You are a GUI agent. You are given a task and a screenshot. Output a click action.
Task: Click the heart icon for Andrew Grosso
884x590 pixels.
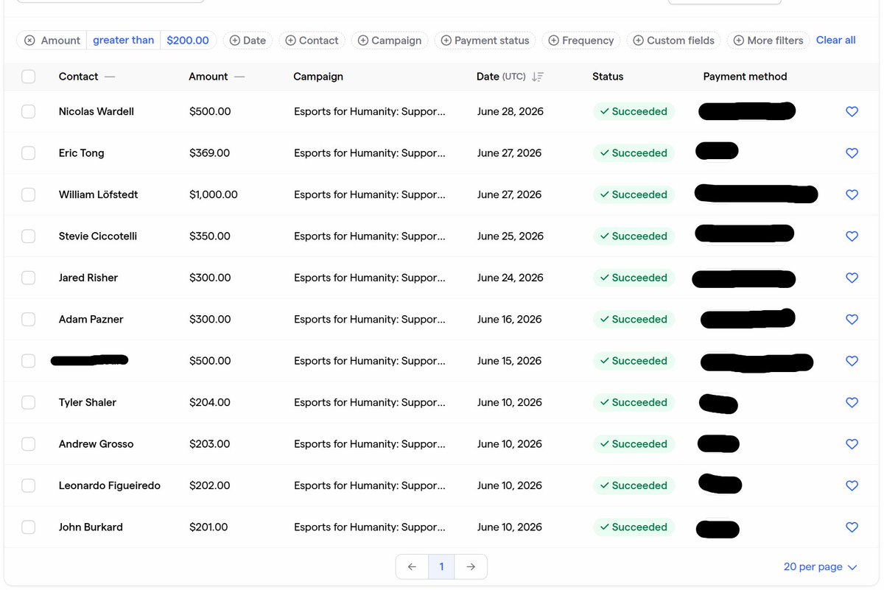click(852, 444)
